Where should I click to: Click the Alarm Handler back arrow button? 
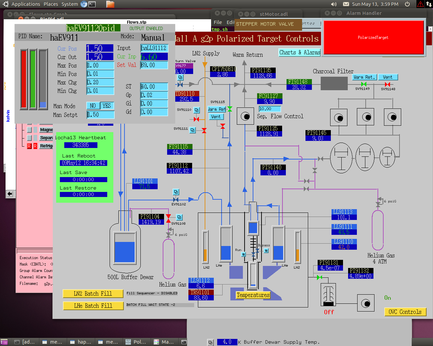click(x=10, y=194)
